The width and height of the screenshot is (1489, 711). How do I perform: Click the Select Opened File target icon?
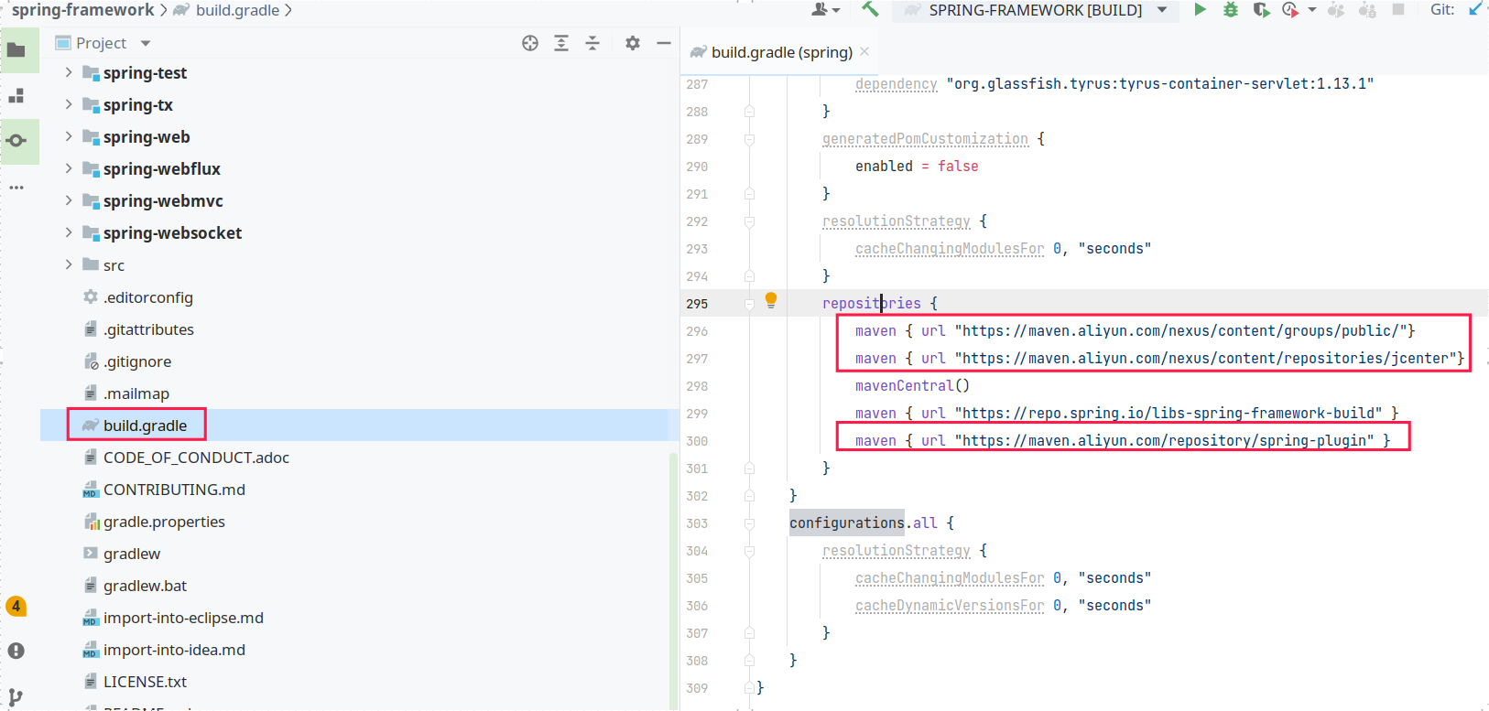tap(530, 43)
